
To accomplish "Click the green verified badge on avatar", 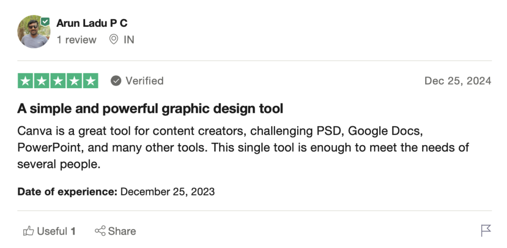I will point(45,22).
